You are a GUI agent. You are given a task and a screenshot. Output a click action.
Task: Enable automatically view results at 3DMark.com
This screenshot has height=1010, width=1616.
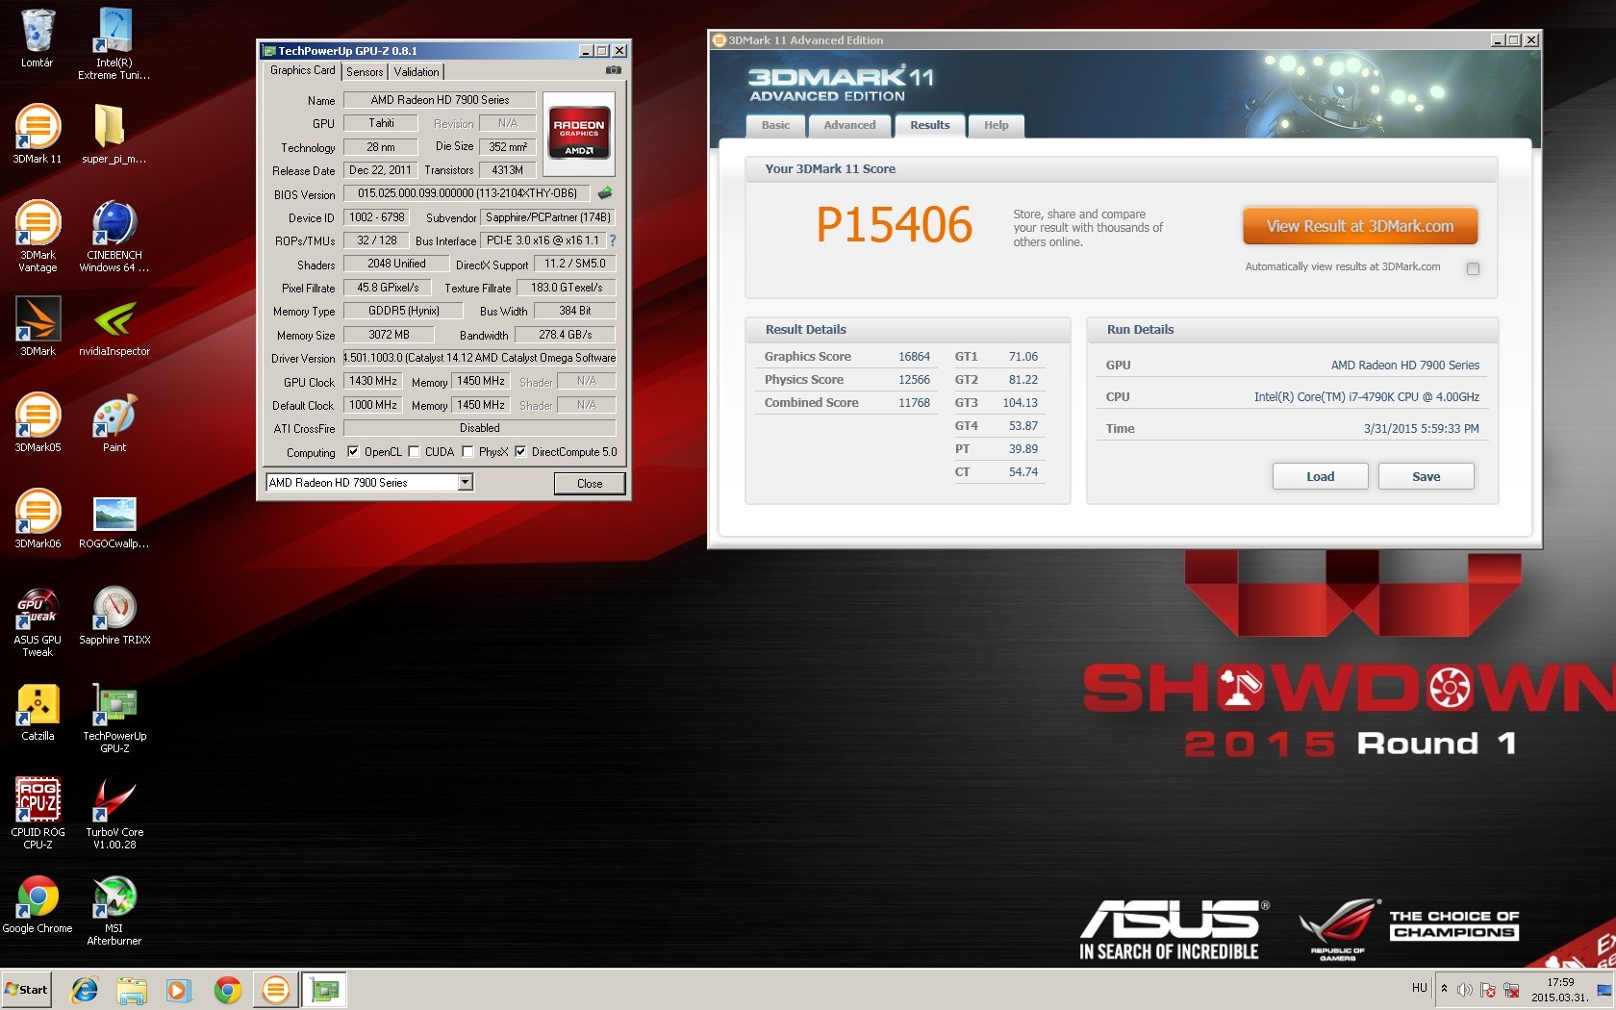[x=1473, y=268]
